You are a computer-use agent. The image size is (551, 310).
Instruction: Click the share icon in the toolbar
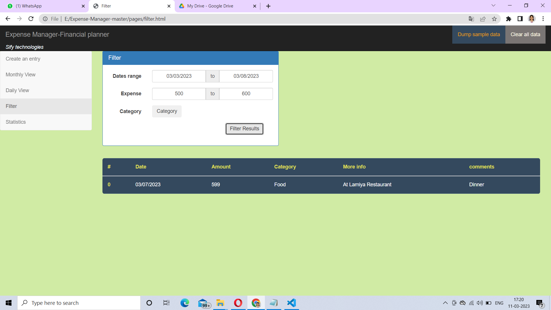(483, 19)
